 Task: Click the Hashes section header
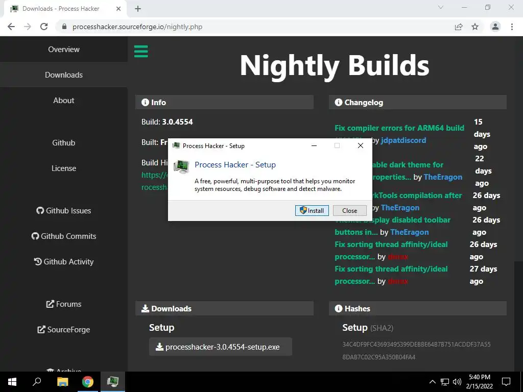click(418, 309)
